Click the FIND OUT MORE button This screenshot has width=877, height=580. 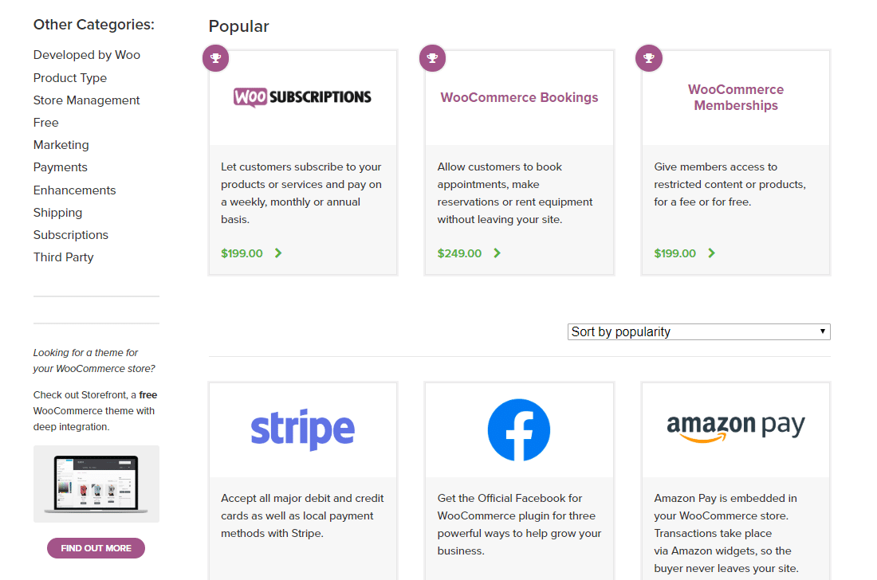pos(96,548)
